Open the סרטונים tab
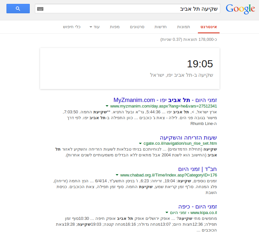This screenshot has width=259, height=237. click(x=137, y=27)
